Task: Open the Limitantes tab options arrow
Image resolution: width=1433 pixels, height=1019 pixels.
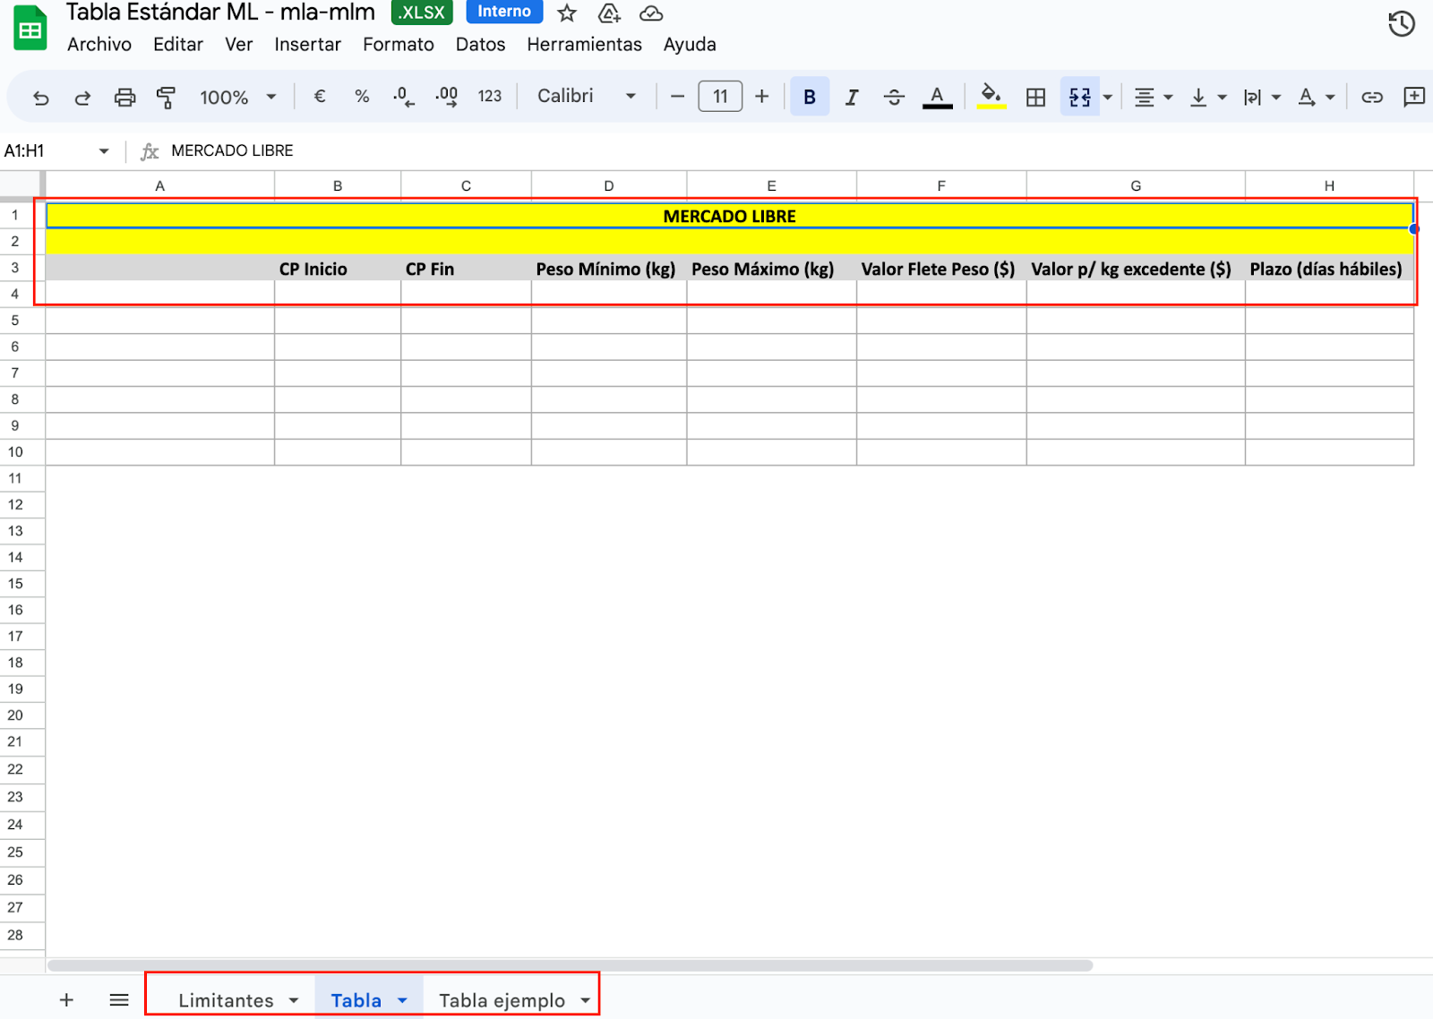Action: click(x=294, y=1000)
